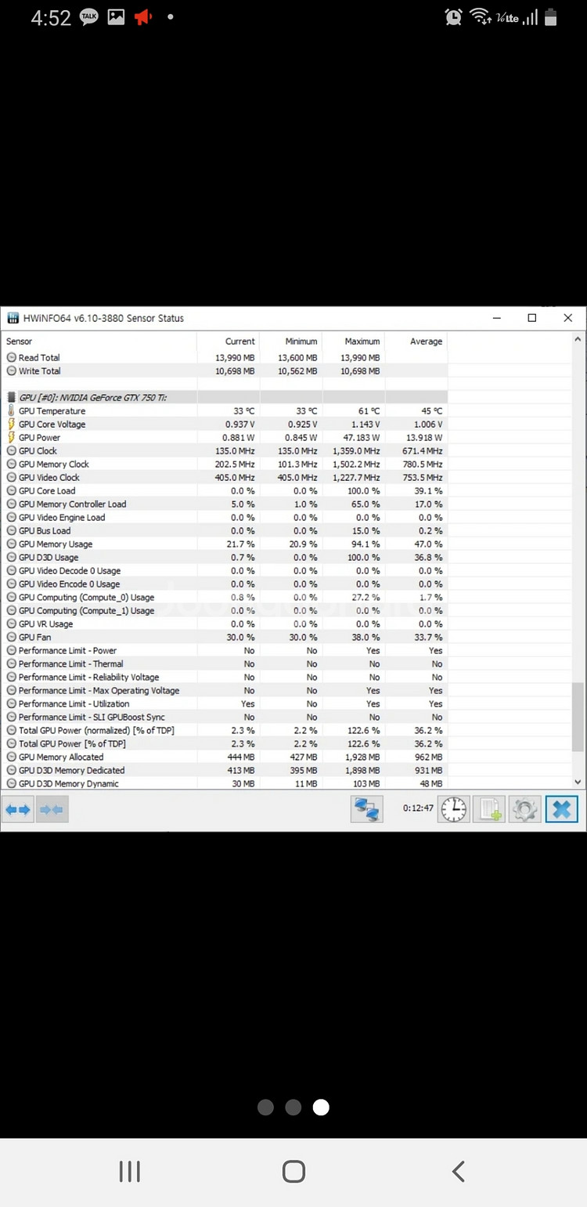This screenshot has width=587, height=1207.
Task: Tap the Android back button
Action: pos(459,1172)
